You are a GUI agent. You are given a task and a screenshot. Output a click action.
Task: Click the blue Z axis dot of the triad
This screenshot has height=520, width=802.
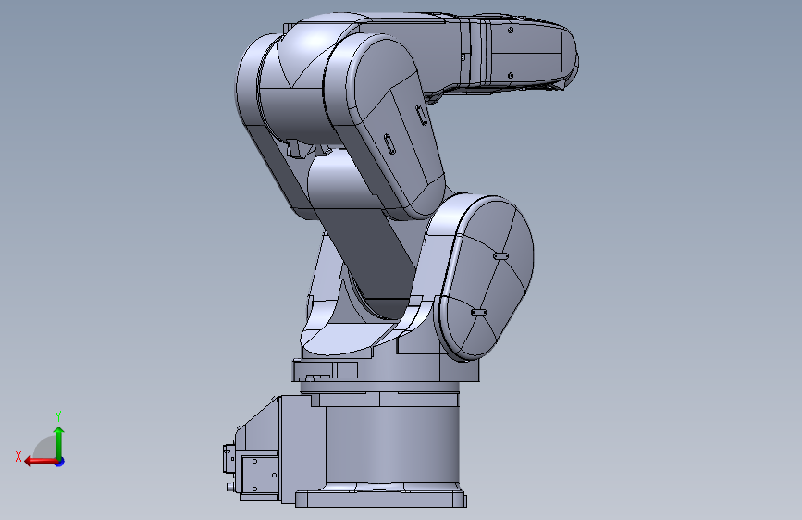pyautogui.click(x=60, y=462)
